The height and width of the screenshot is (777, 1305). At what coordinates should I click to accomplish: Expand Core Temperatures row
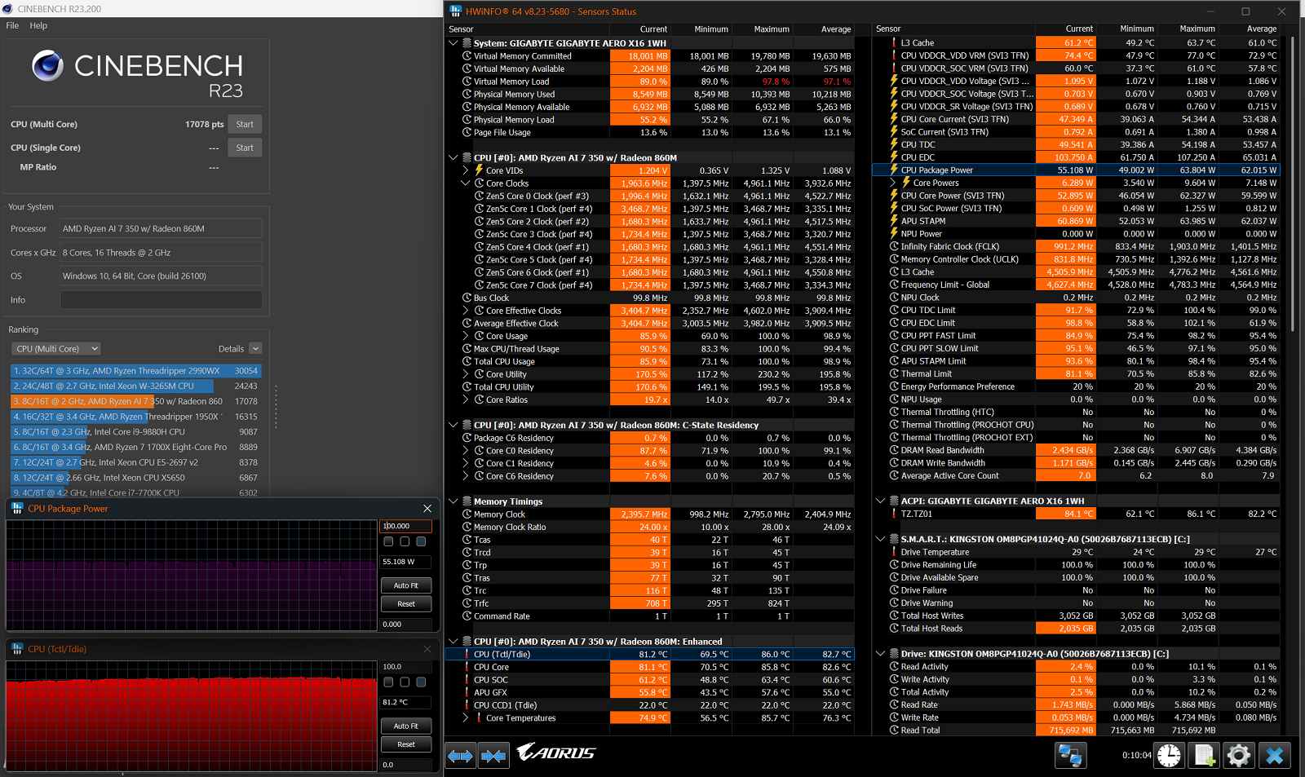click(x=466, y=717)
